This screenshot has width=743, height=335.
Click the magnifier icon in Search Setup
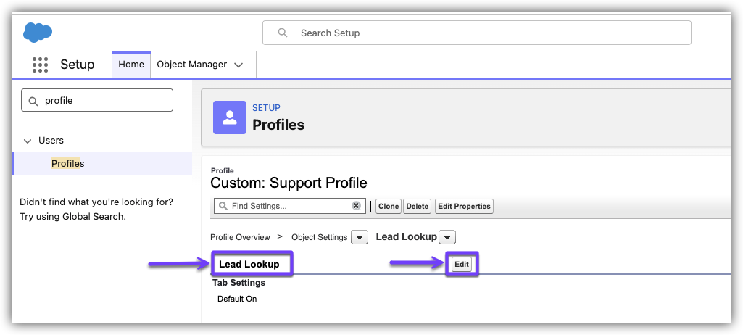[283, 33]
